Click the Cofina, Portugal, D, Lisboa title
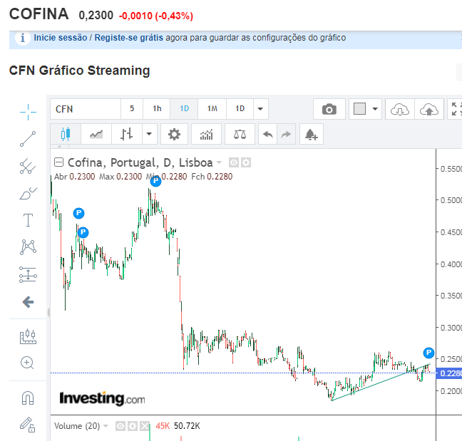This screenshot has height=441, width=462. (x=140, y=162)
